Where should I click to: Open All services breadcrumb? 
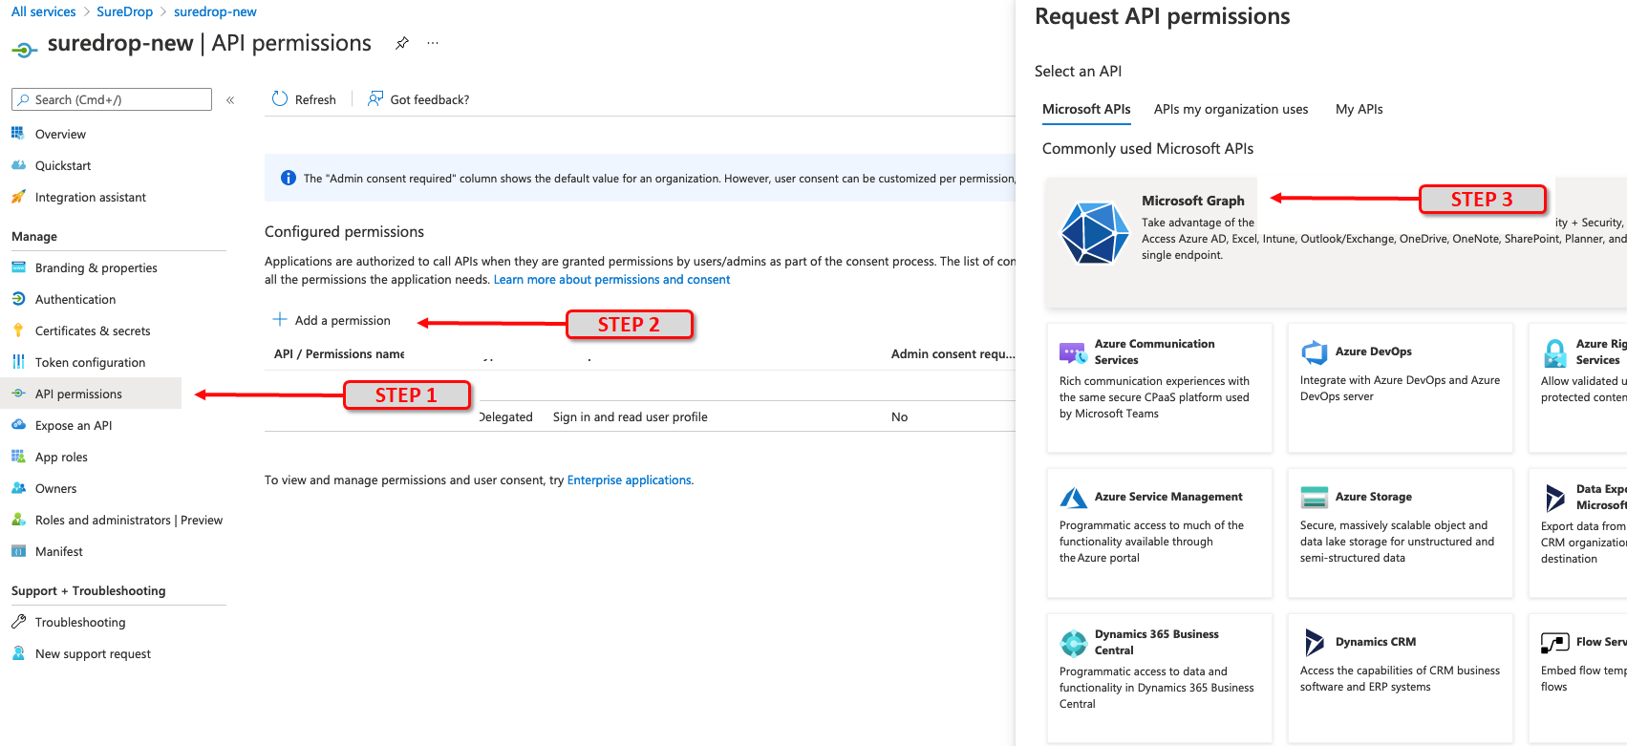(43, 11)
